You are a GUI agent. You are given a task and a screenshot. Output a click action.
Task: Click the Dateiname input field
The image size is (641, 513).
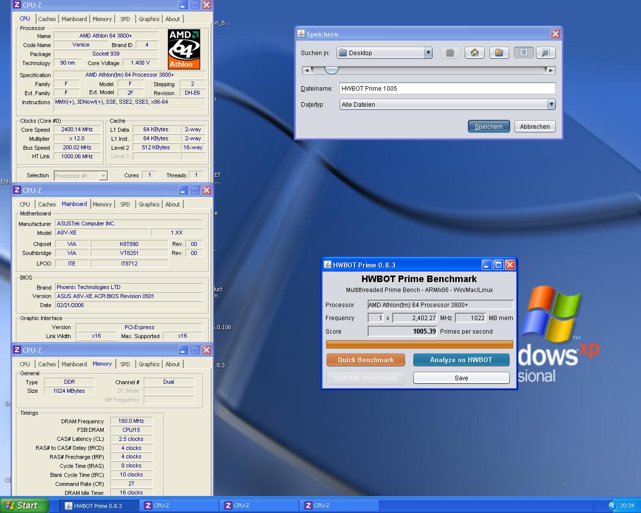(447, 88)
